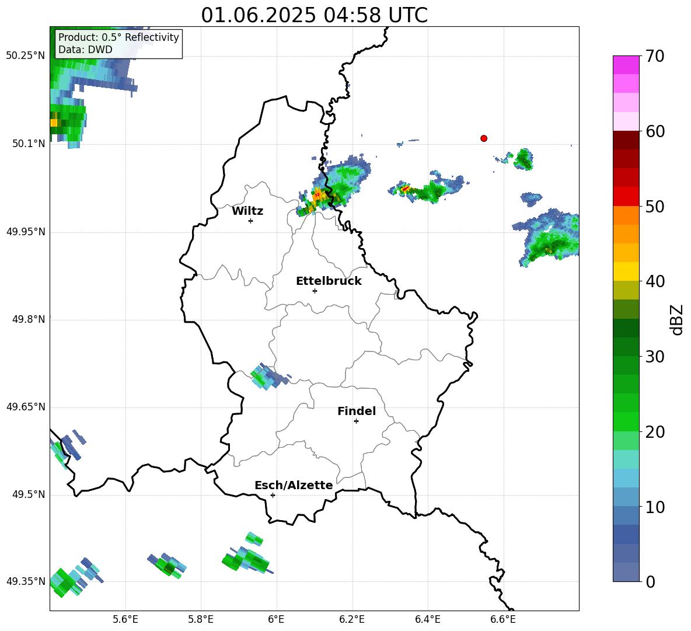Click the 6.2°E longitude label
This screenshot has height=631, width=691.
pos(352,619)
